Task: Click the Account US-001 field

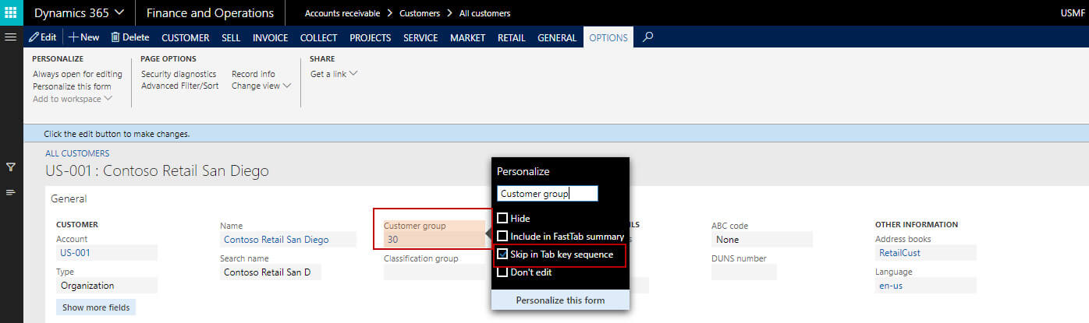Action: pos(107,253)
